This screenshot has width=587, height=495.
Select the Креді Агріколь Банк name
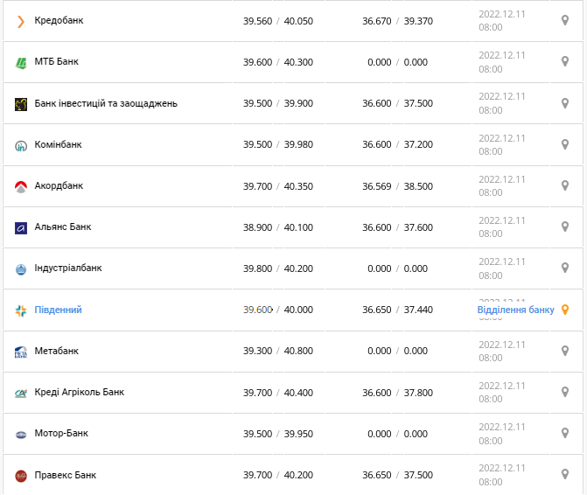(x=80, y=393)
